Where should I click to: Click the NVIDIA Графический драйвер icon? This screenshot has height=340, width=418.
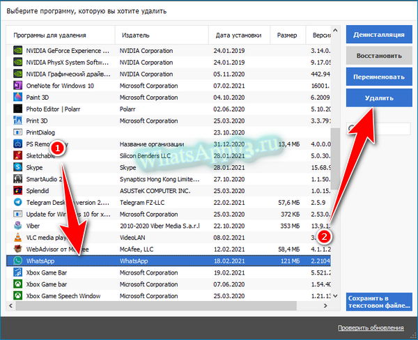click(18, 74)
